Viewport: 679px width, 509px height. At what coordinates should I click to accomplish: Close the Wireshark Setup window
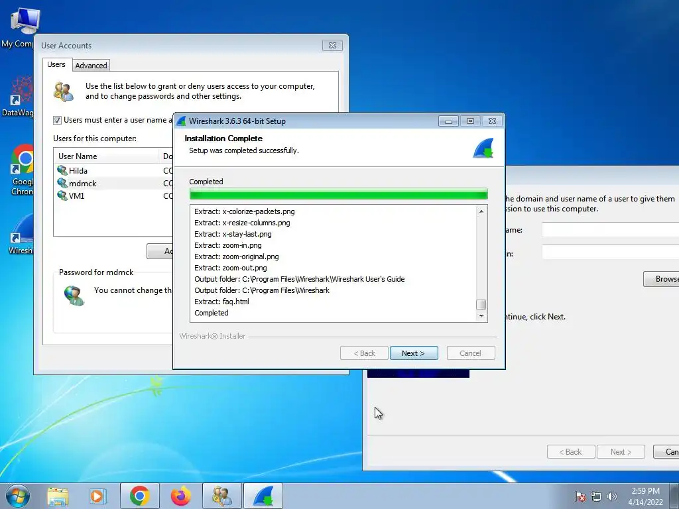(x=493, y=121)
